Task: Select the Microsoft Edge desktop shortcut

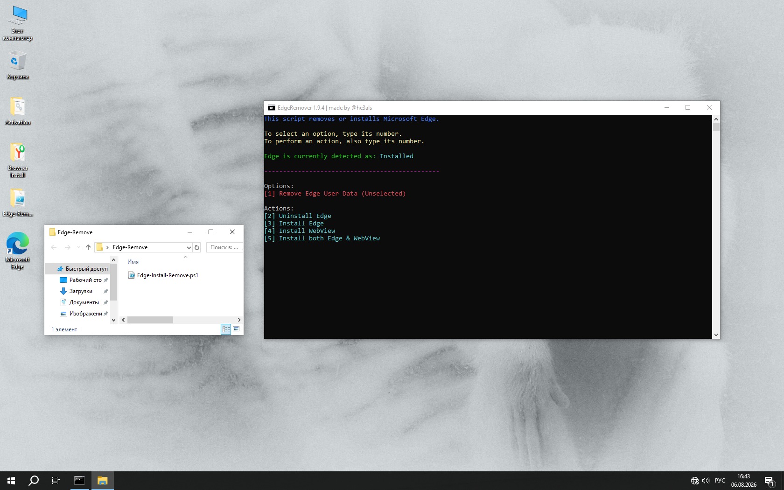Action: pos(18,251)
